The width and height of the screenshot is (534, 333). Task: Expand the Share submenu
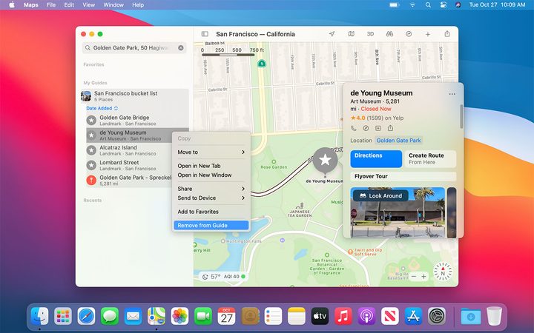tap(211, 189)
